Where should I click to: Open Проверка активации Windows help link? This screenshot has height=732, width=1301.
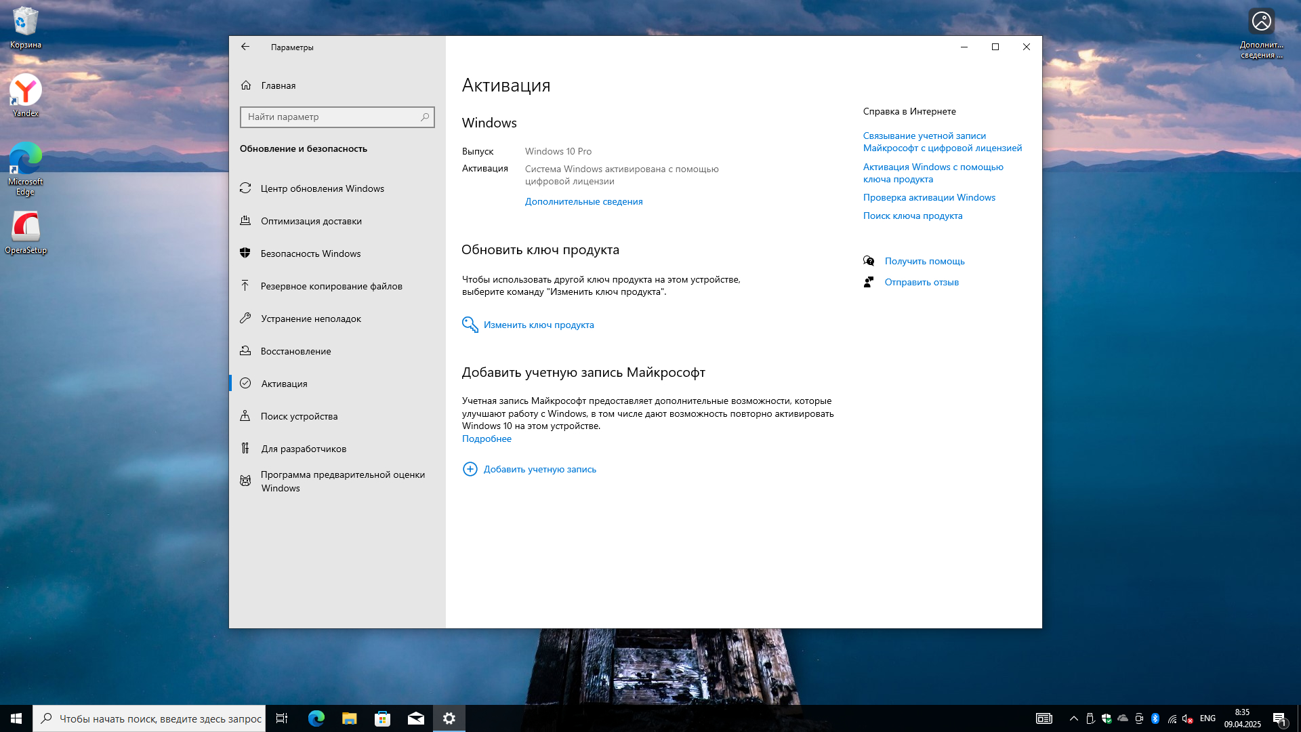[x=929, y=197]
